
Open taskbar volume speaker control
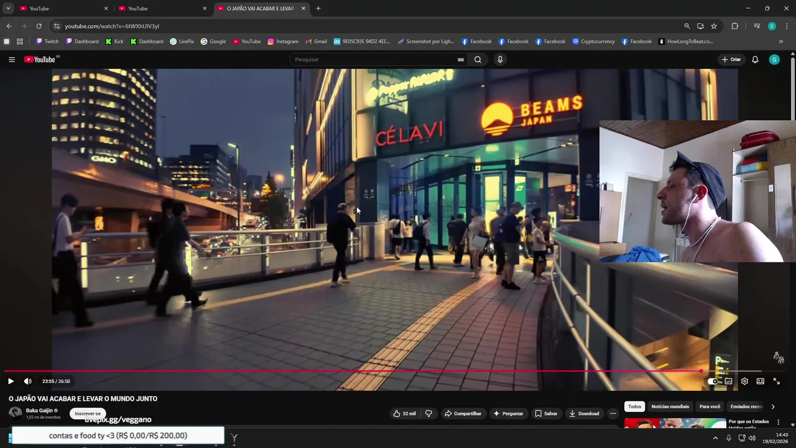pos(752,438)
